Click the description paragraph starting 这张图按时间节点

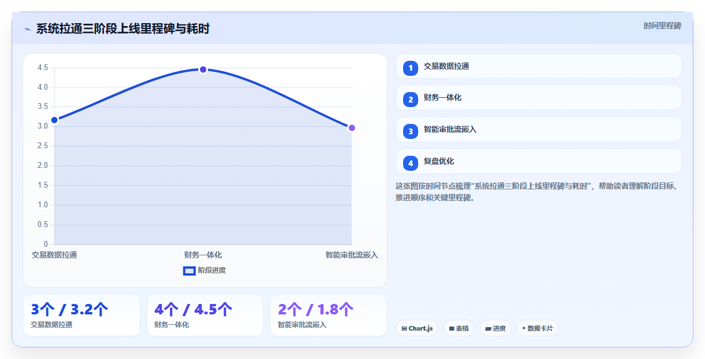(x=538, y=192)
